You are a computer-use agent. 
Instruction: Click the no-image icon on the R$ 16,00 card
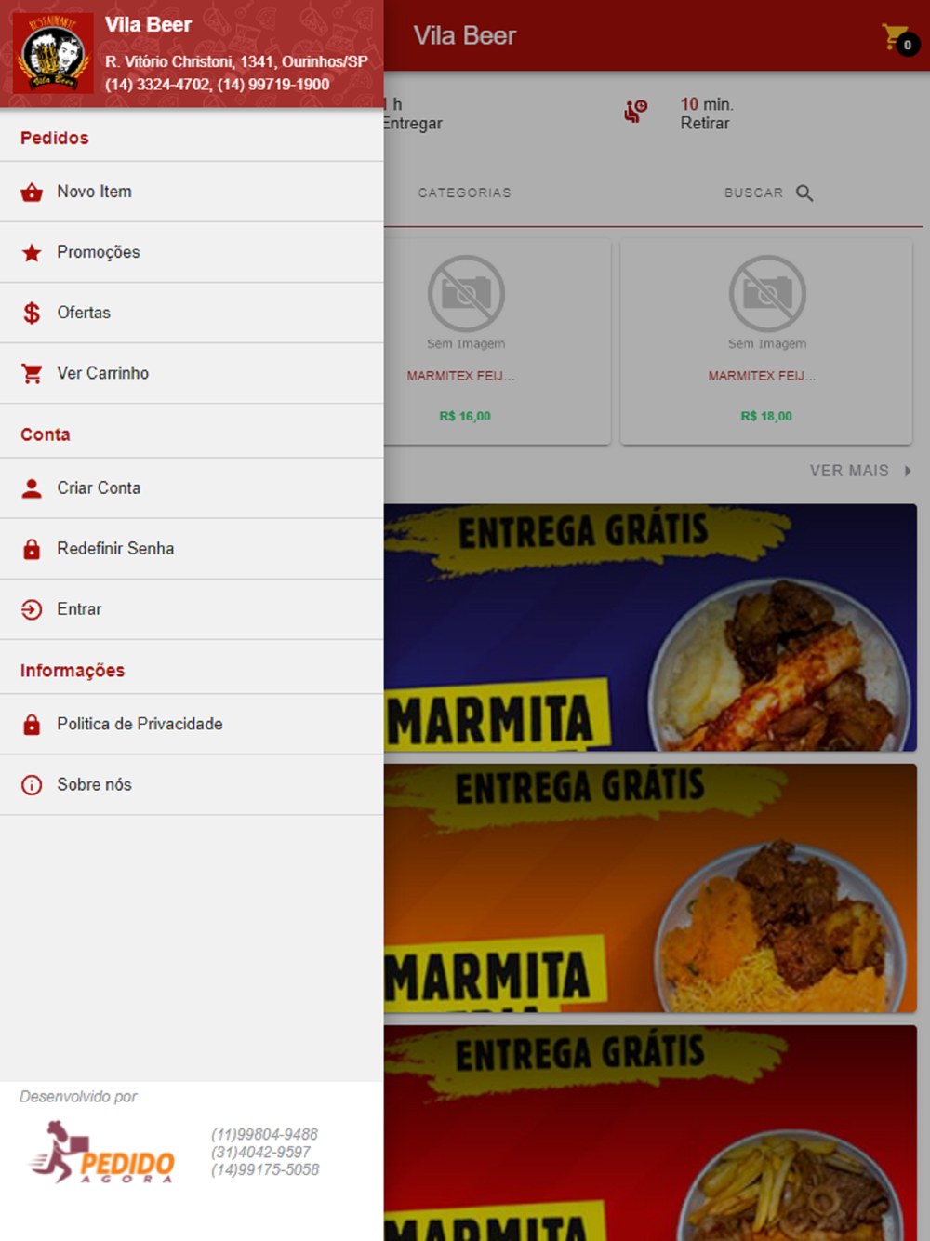point(466,294)
